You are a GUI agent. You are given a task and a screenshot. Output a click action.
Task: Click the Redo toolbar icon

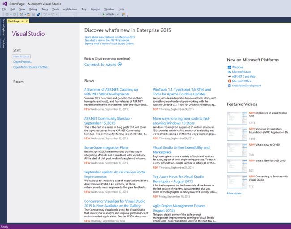pyautogui.click(x=53, y=14)
